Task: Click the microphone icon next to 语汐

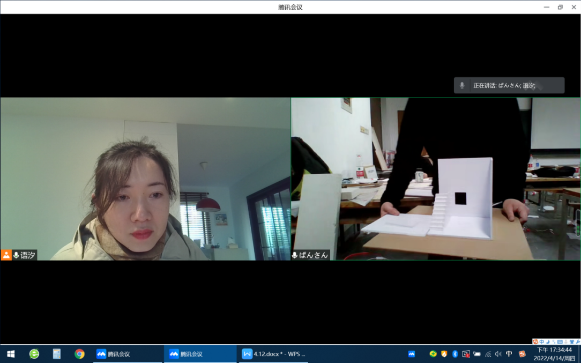Action: [16, 255]
